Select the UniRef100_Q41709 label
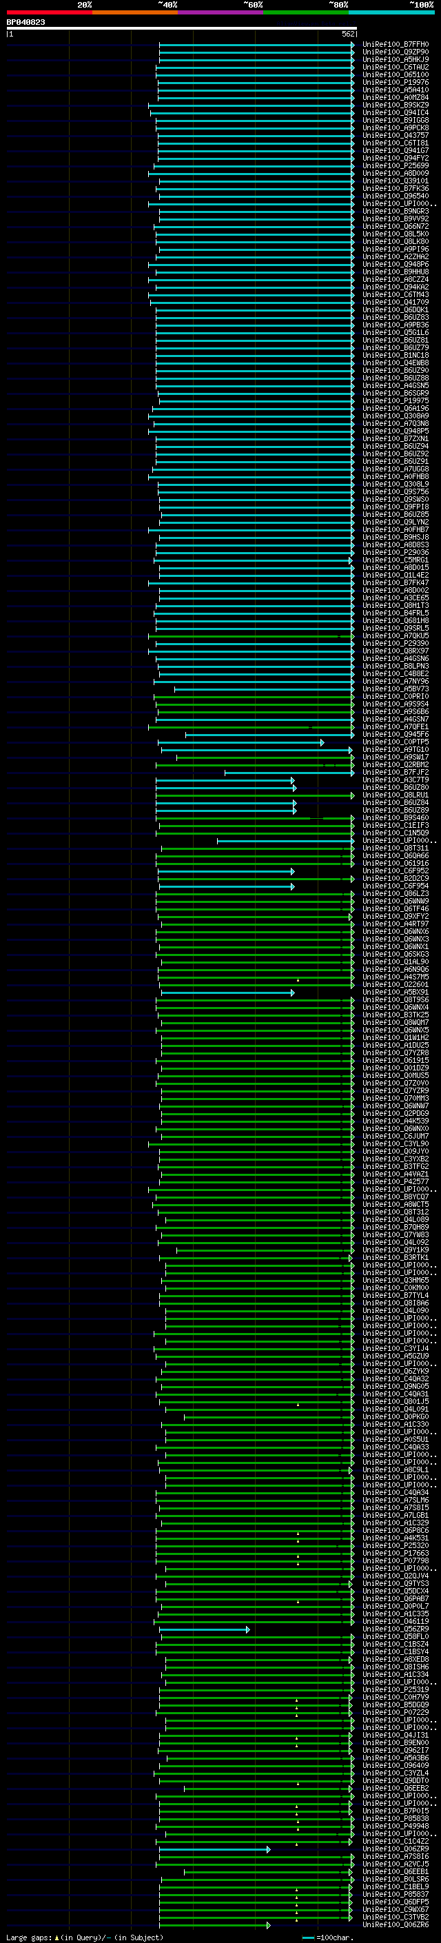The width and height of the screenshot is (441, 1943). point(396,303)
